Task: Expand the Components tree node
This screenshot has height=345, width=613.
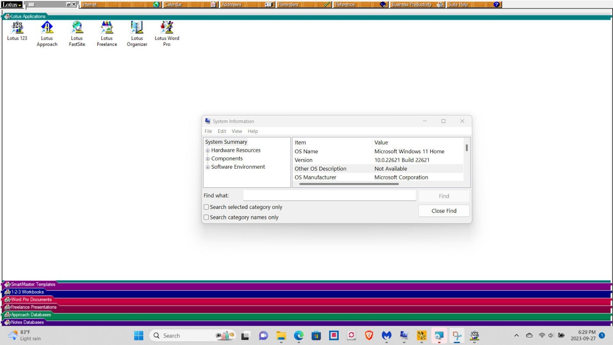Action: click(208, 159)
